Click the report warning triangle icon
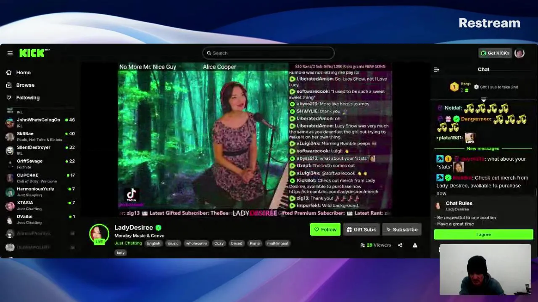This screenshot has width=538, height=302. tap(415, 245)
